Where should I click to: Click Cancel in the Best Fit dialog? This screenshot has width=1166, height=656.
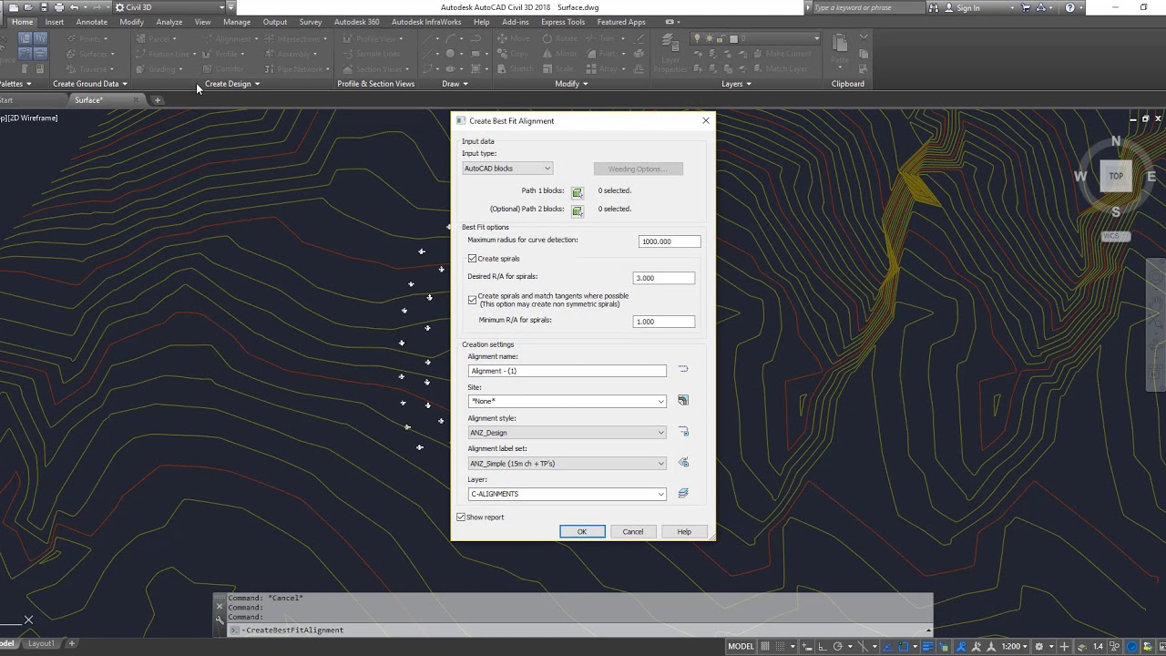(x=633, y=532)
